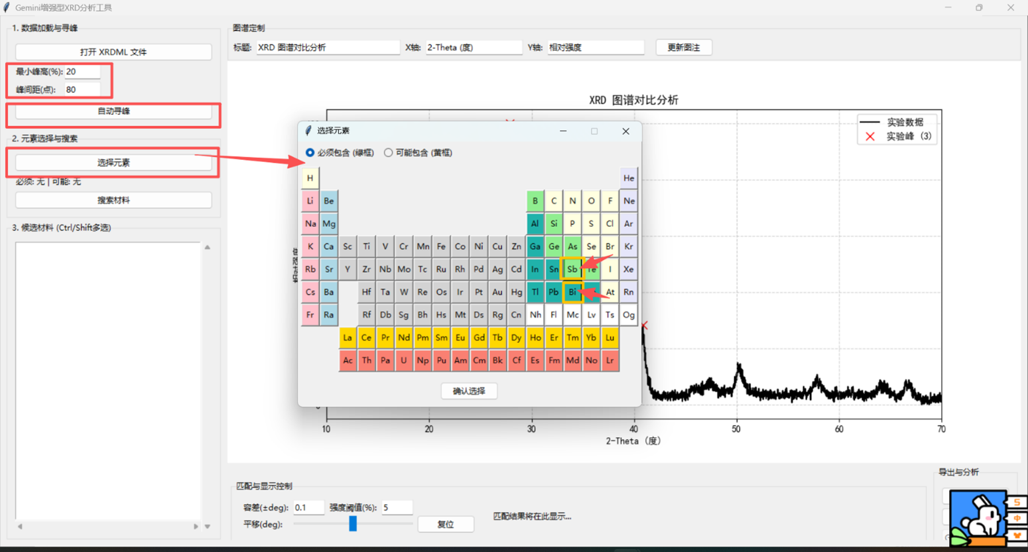Click the 平移(deg) slider handle

(x=352, y=524)
